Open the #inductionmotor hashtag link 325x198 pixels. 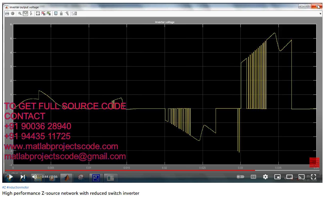[x=18, y=187]
